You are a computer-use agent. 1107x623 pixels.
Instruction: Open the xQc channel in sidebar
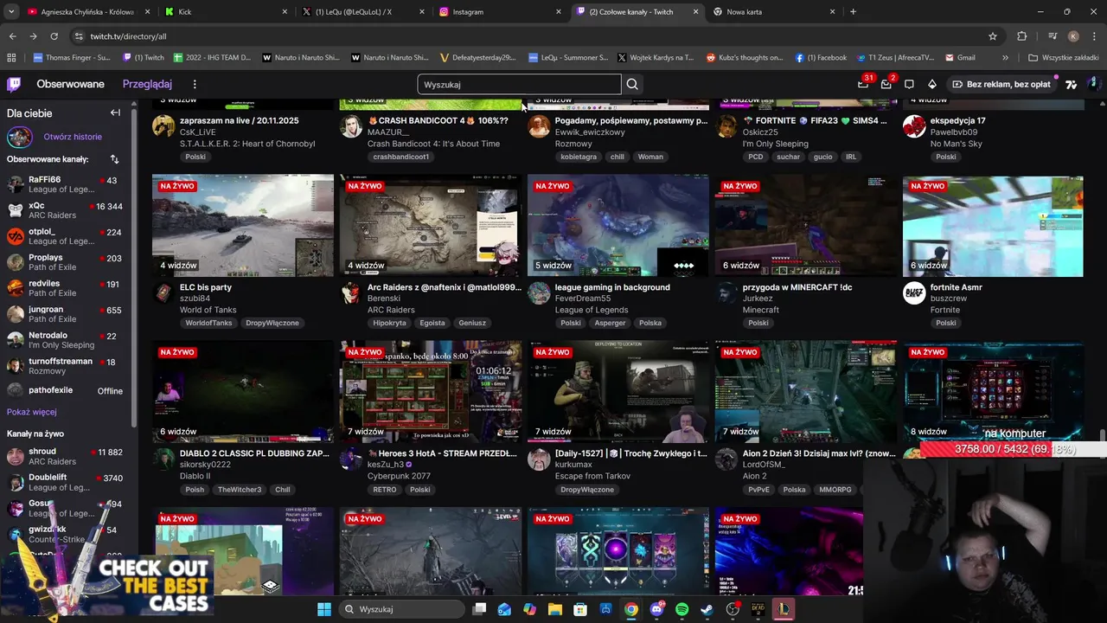(x=65, y=210)
